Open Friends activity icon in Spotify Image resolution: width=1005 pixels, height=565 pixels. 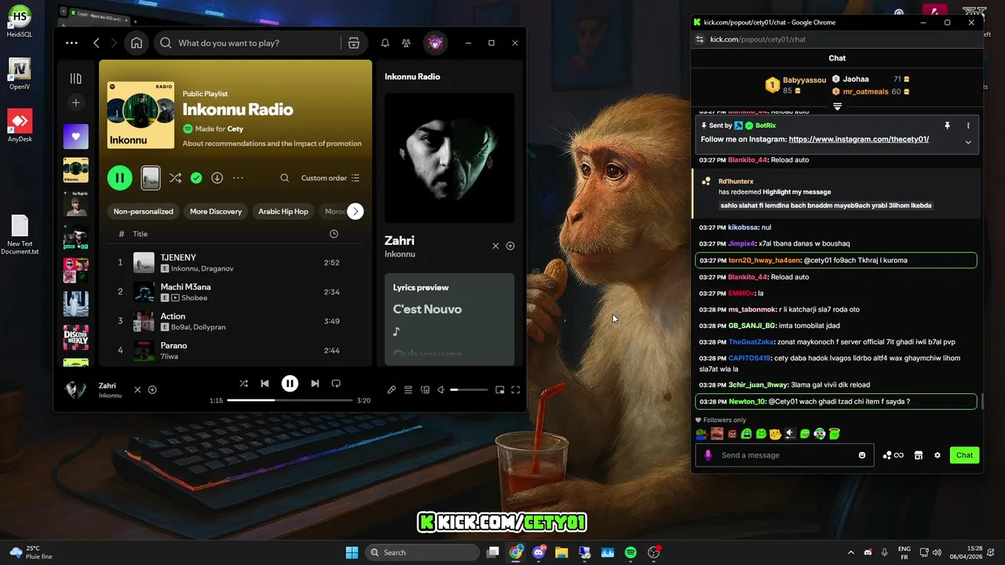406,43
